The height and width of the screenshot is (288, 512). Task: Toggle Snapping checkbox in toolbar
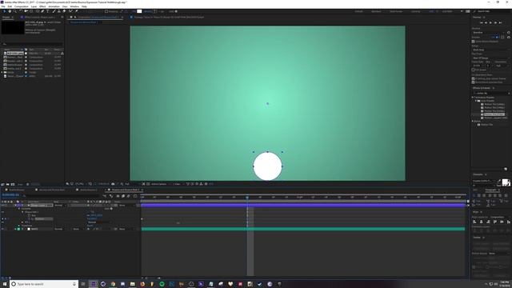click(x=106, y=11)
